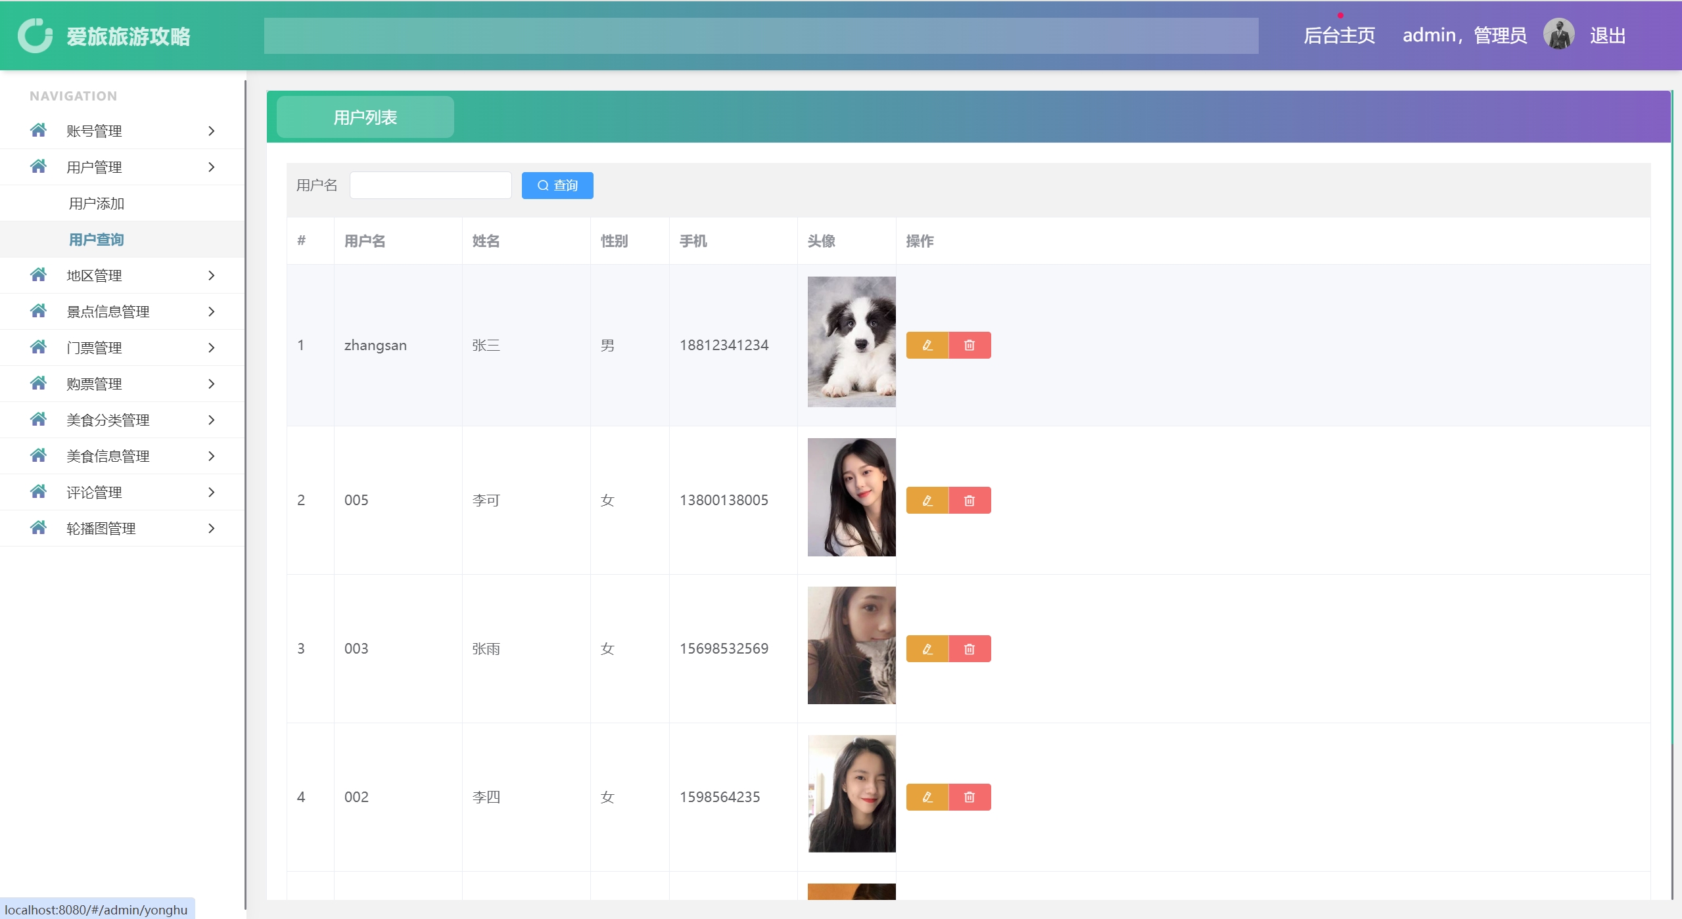The height and width of the screenshot is (919, 1682).
Task: Click the admin avatar in the header
Action: [x=1558, y=35]
